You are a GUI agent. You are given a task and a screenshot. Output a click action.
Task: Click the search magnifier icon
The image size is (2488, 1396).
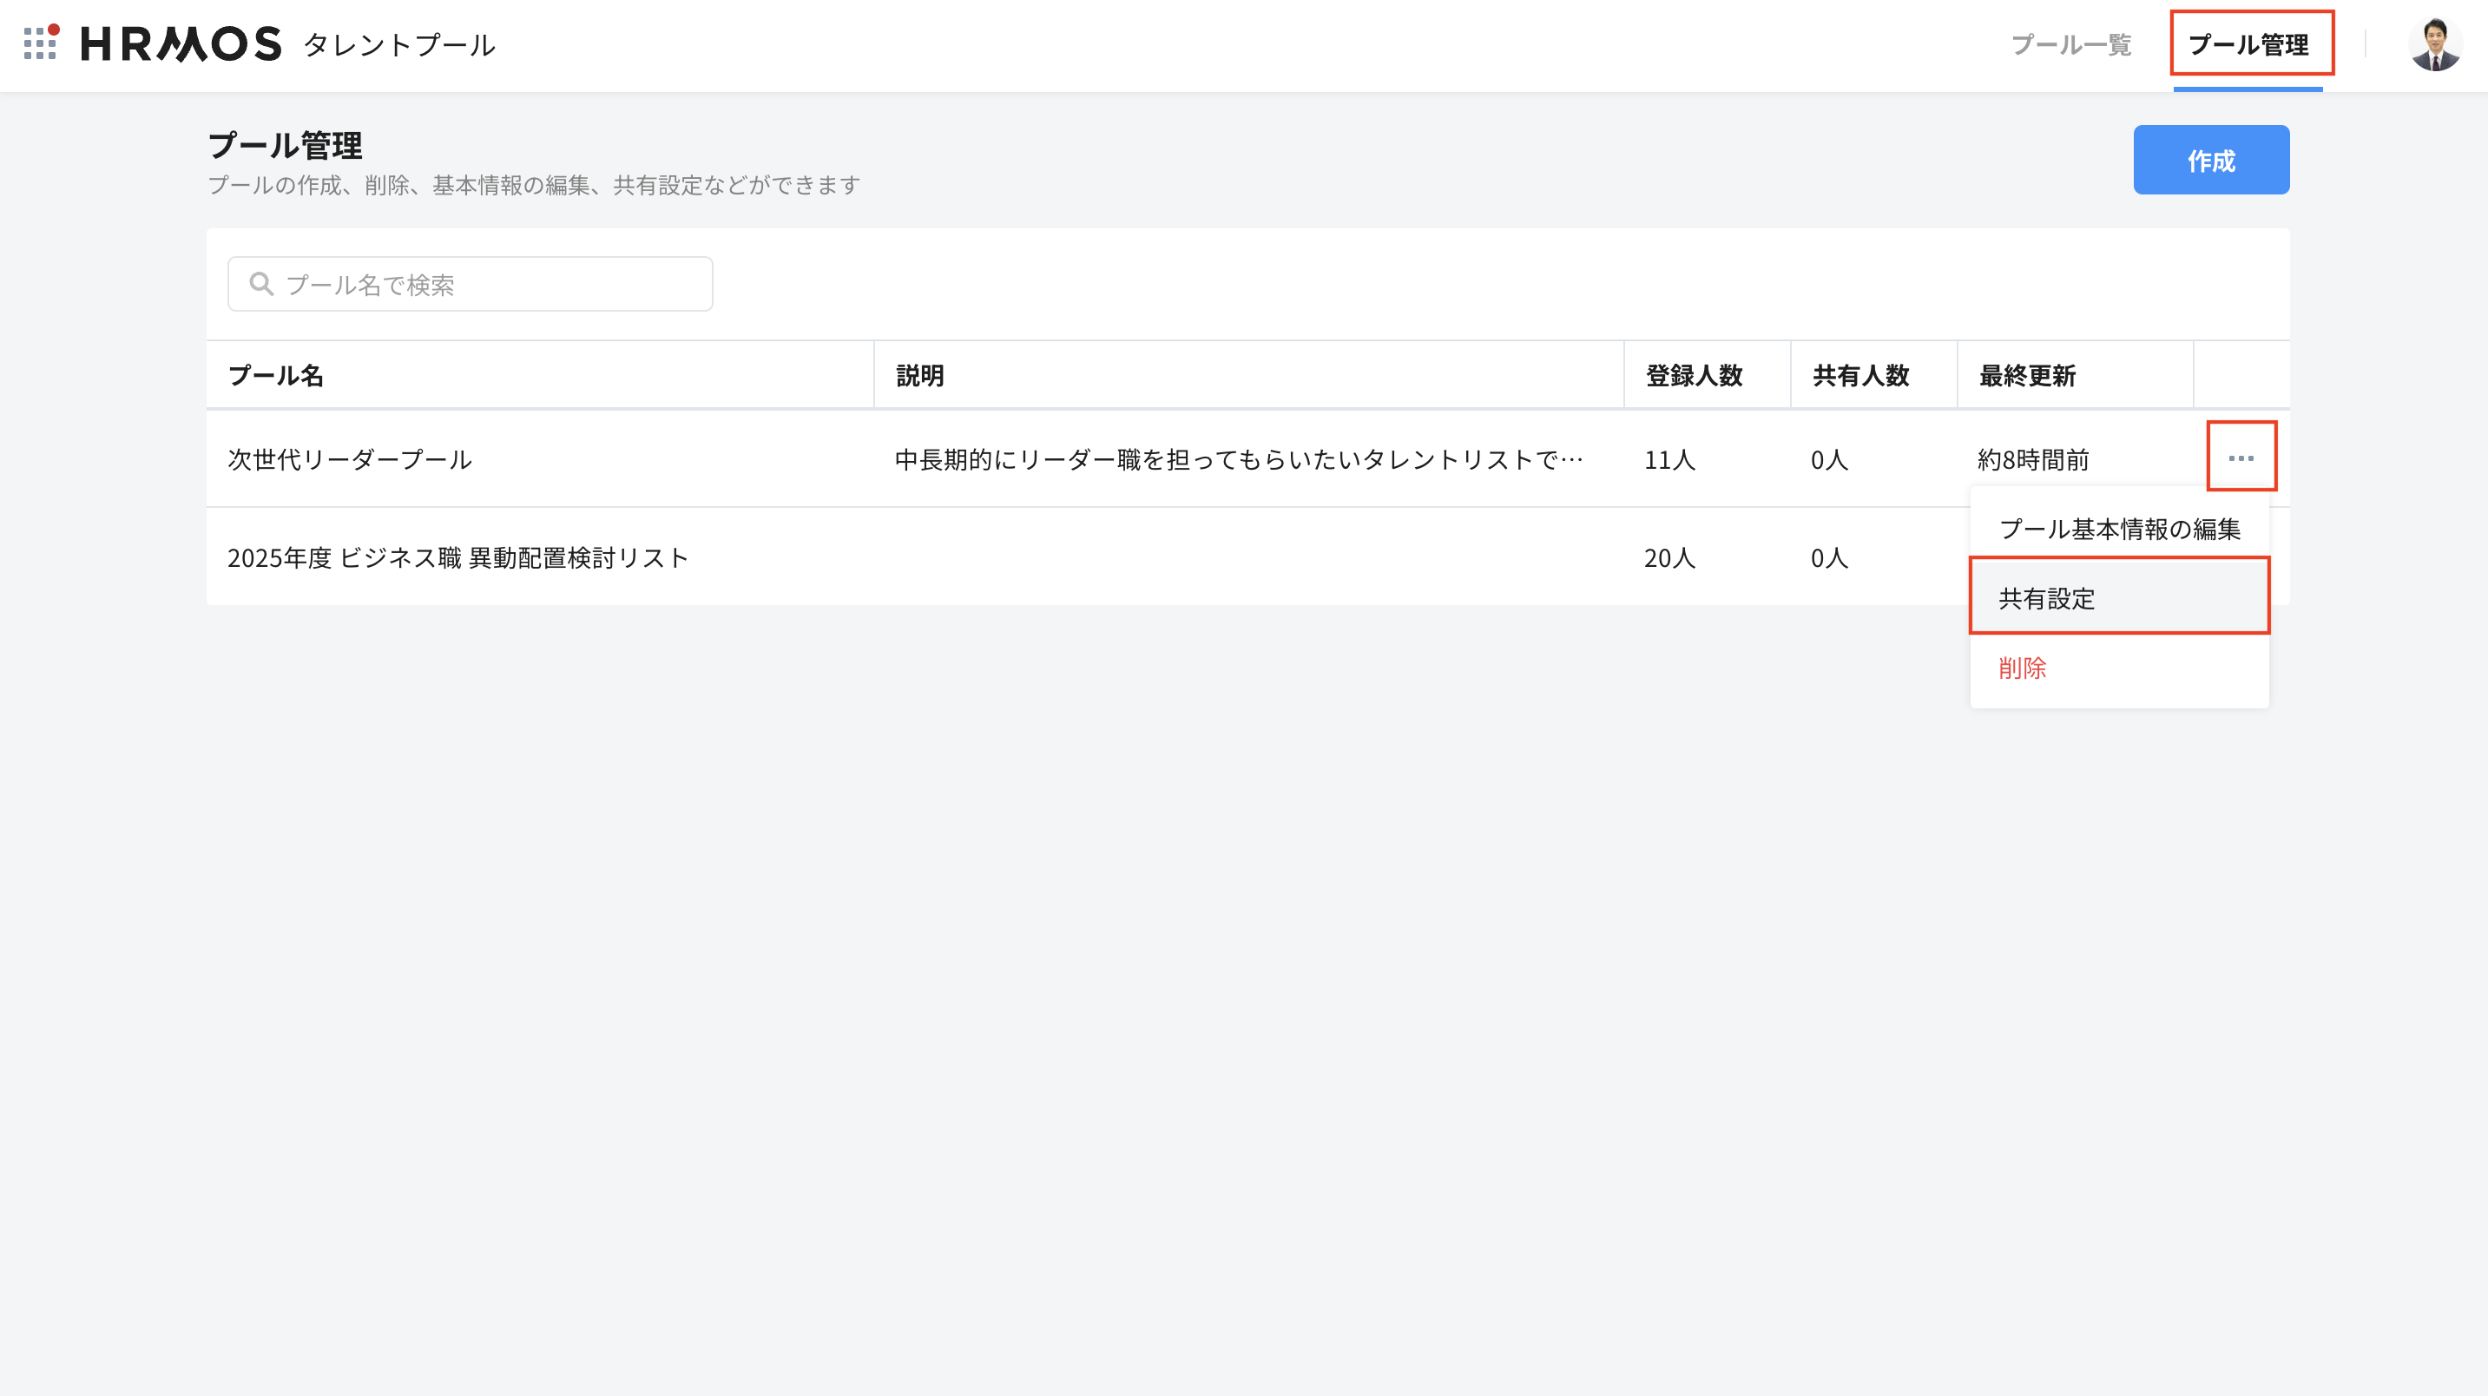pyautogui.click(x=260, y=284)
